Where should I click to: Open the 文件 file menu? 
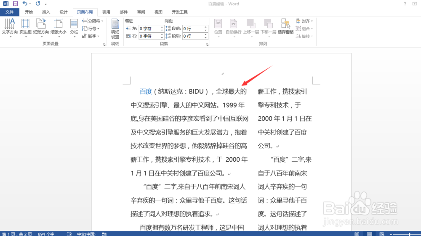pos(9,12)
